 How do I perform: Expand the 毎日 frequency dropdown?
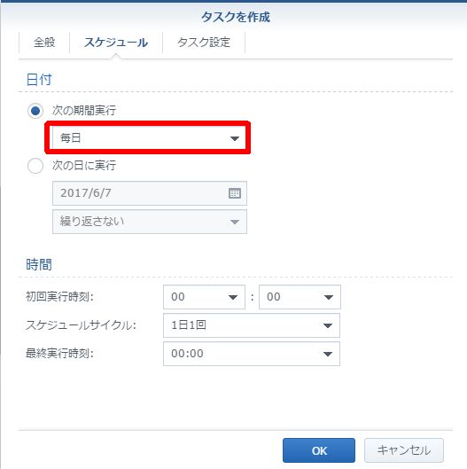click(149, 138)
